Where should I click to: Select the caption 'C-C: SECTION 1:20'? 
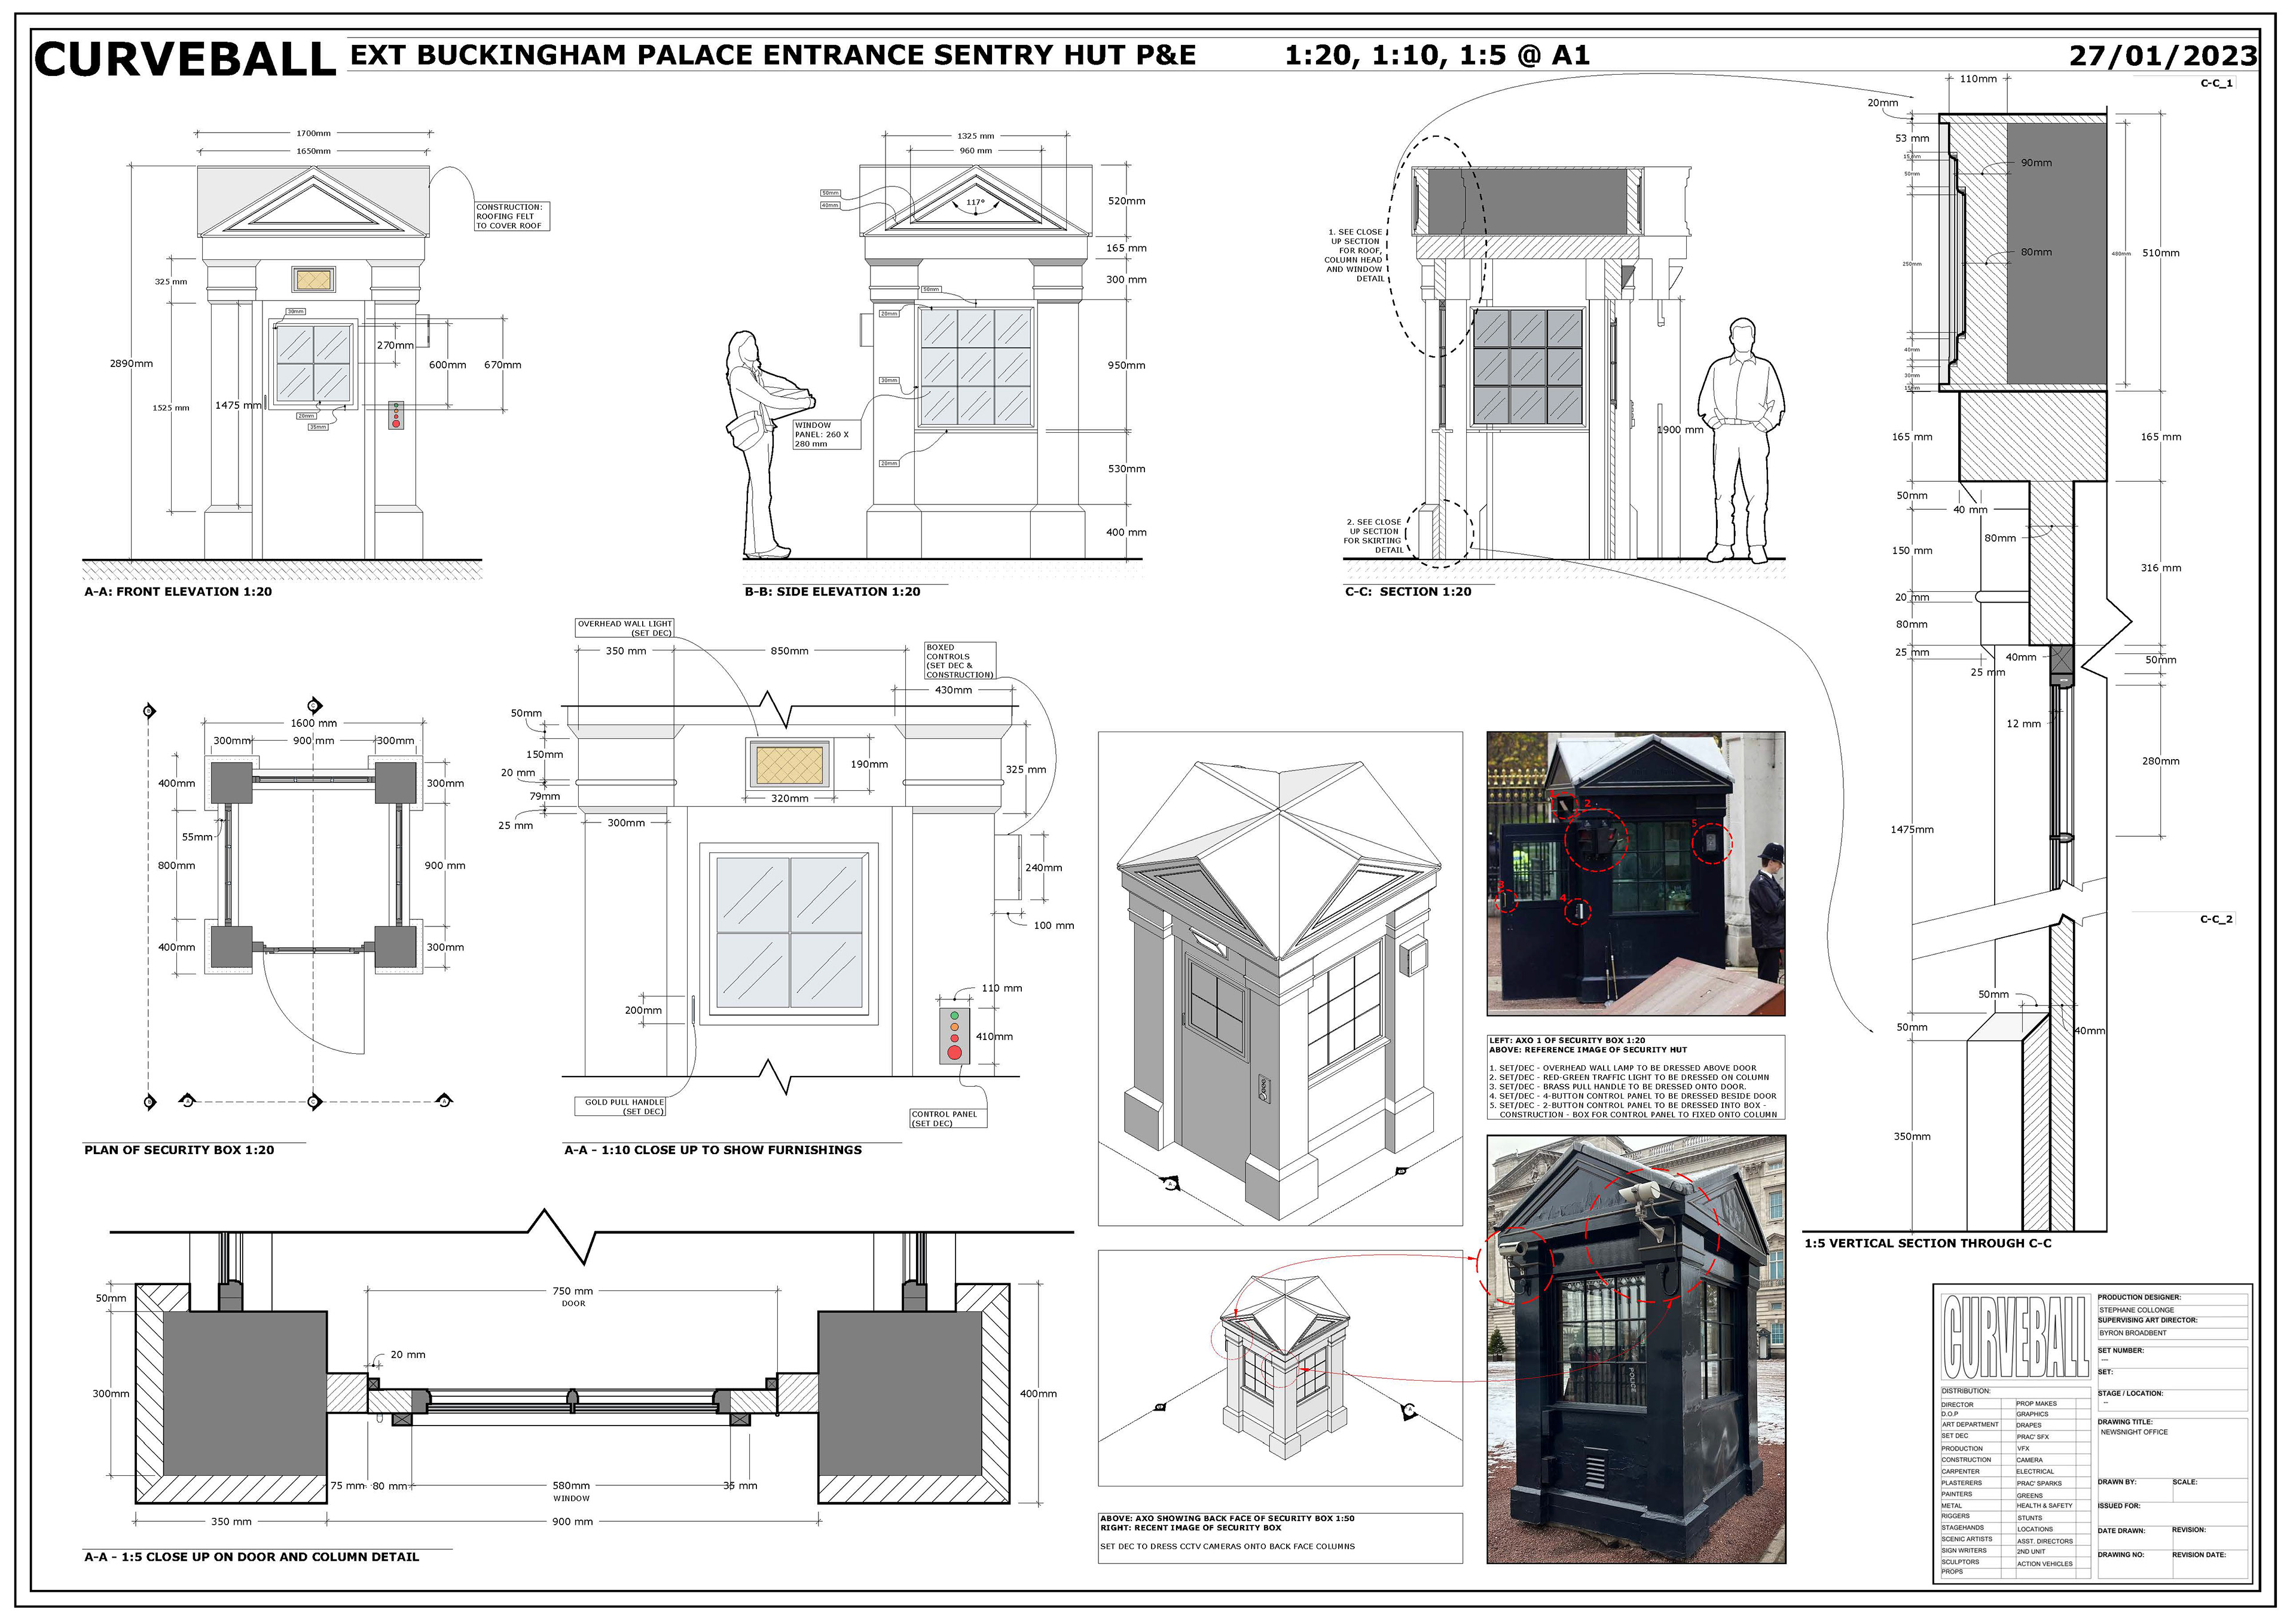(1408, 592)
